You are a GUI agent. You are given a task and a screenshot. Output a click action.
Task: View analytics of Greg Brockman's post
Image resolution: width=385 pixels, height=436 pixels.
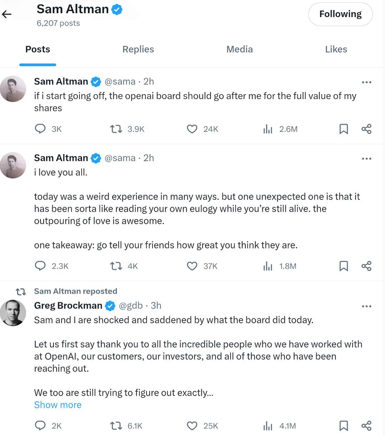pos(268,426)
